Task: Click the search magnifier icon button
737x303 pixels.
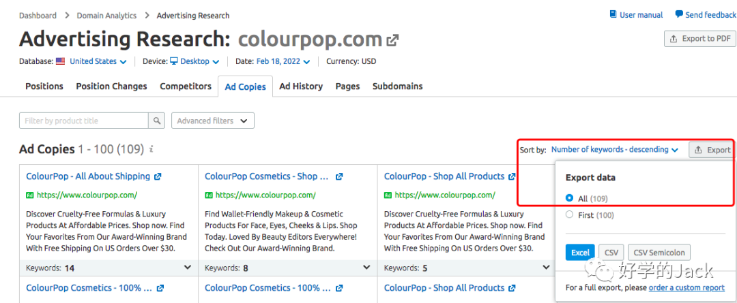Action: point(158,121)
